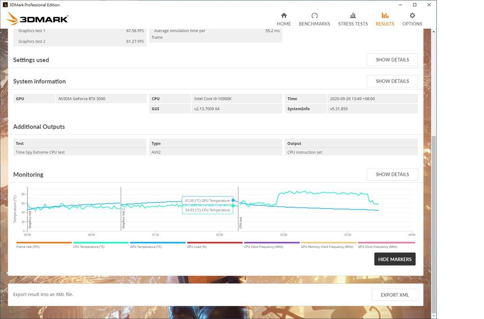Viewport: 484px width, 319px height.
Task: Open the Home tab icon
Action: tap(284, 15)
